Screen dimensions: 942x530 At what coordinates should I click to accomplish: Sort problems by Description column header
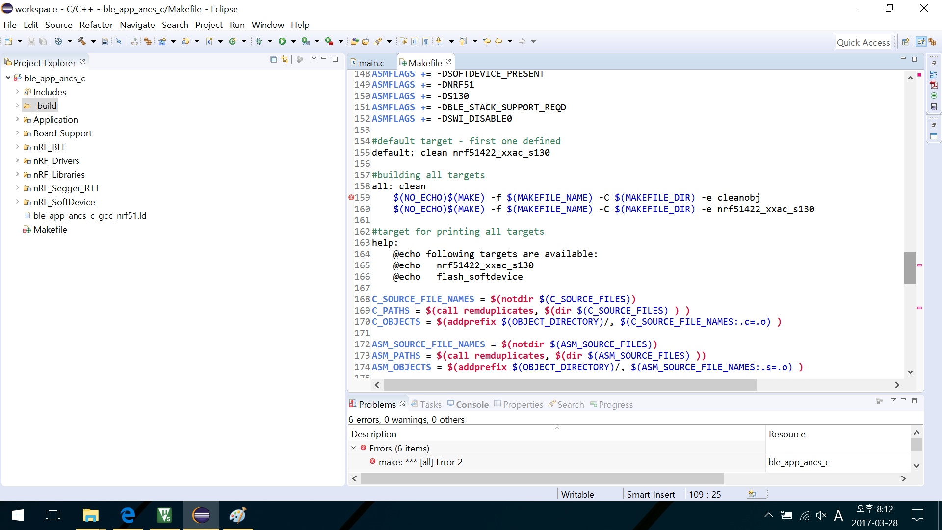(x=556, y=434)
